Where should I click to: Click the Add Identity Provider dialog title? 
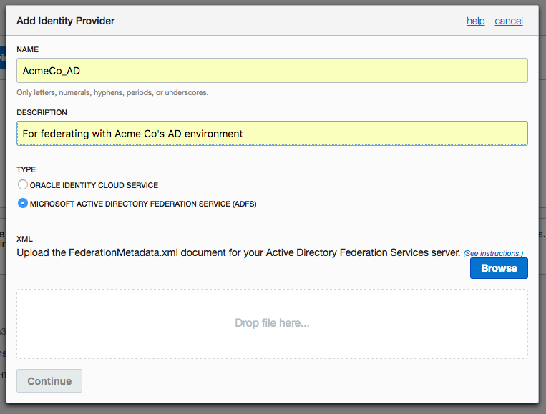[66, 21]
